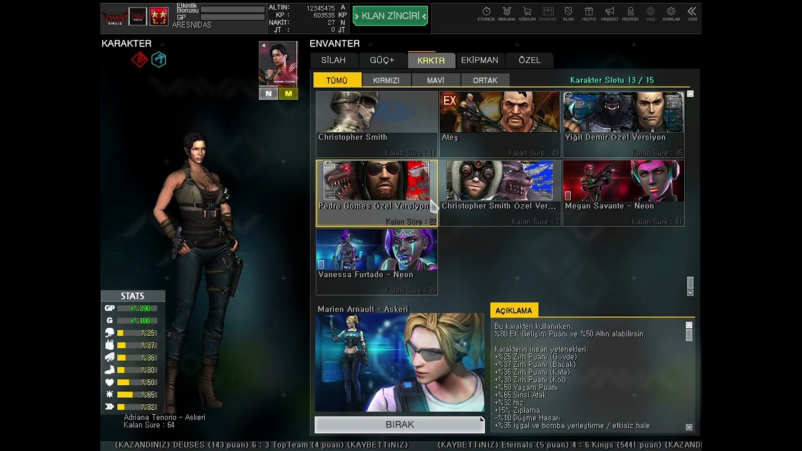
Task: Switch to the KRKTR tab
Action: tap(431, 60)
